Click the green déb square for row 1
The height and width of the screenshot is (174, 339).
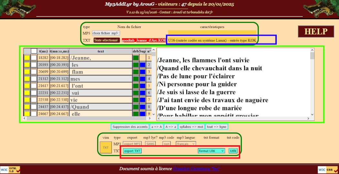[136, 58]
